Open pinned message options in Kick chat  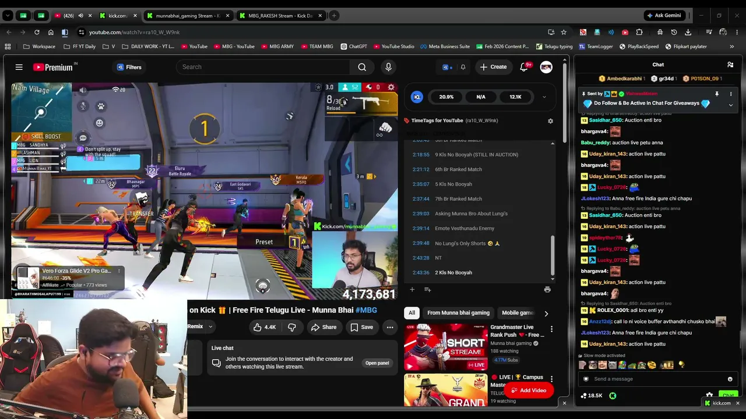730,94
